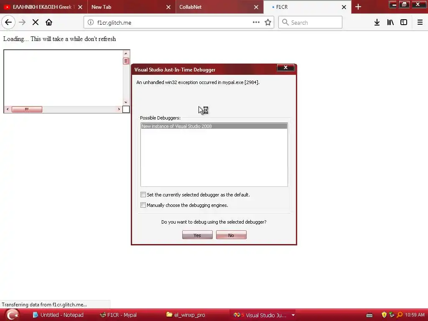
Task: Stop loading the page
Action: [36, 23]
